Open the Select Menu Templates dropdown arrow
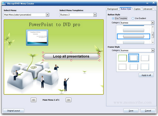 click(x=95, y=15)
